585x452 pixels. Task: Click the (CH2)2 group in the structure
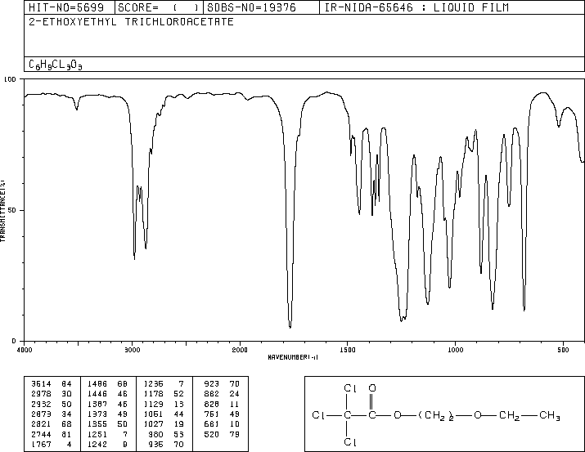point(436,415)
